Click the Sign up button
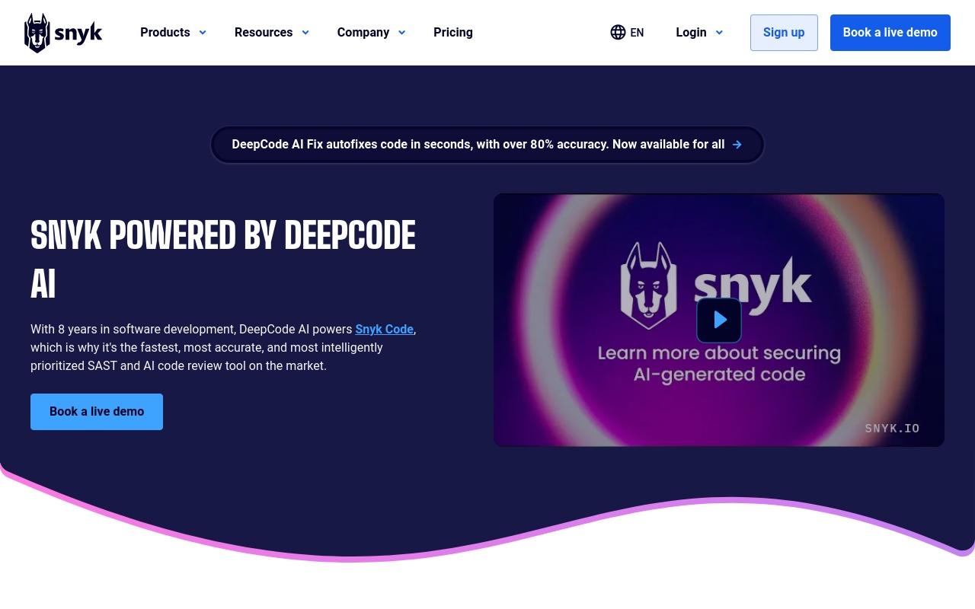This screenshot has height=609, width=975. 784,33
